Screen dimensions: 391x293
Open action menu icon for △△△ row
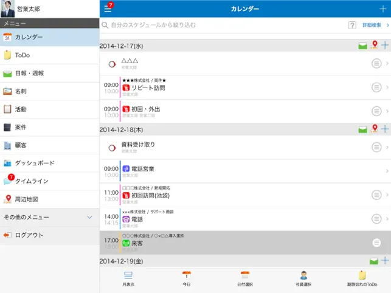pyautogui.click(x=376, y=64)
